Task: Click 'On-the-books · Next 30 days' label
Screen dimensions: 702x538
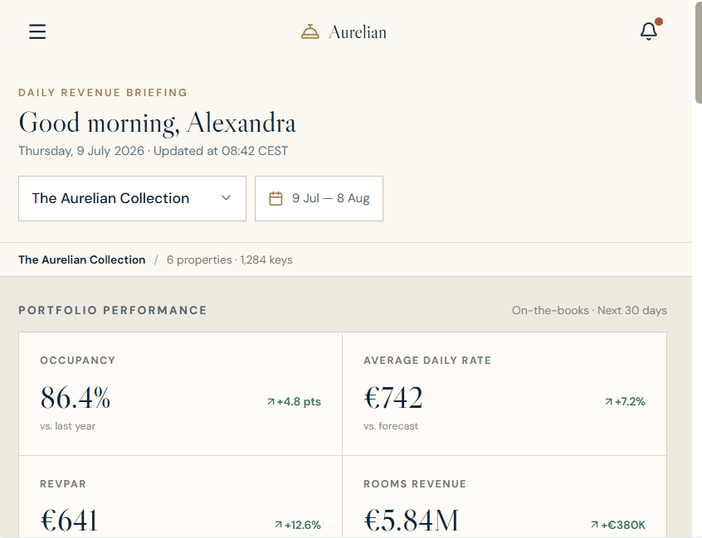Action: tap(589, 310)
